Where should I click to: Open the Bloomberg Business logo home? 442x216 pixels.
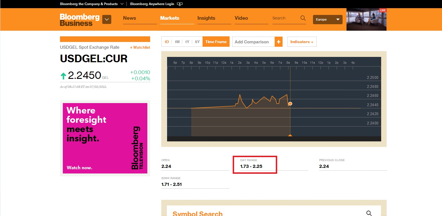coord(80,20)
